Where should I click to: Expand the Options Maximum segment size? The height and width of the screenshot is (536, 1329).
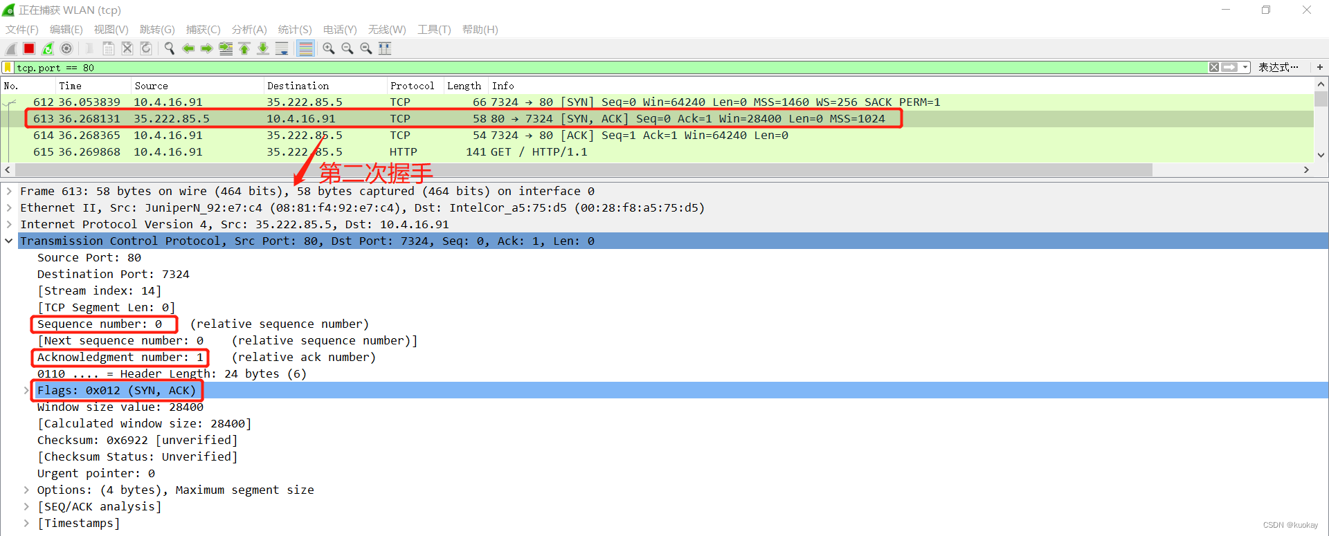pyautogui.click(x=26, y=490)
